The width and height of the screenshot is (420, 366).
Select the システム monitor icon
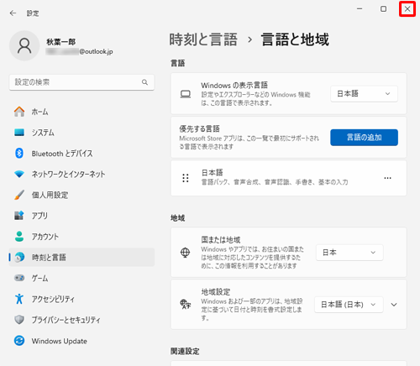tap(19, 133)
